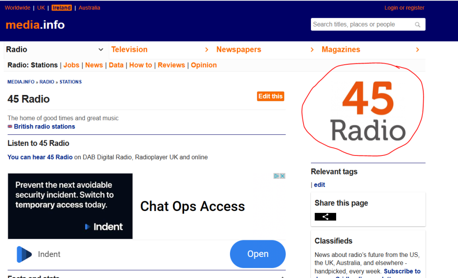Screen dimensions: 458x278
Task: Click the Listen to 45 Radio heading
Action: pos(38,143)
